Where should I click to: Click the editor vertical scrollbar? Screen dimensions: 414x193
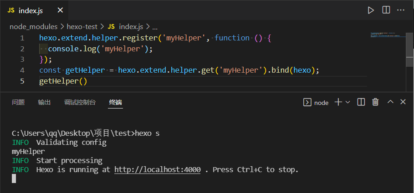point(410,55)
